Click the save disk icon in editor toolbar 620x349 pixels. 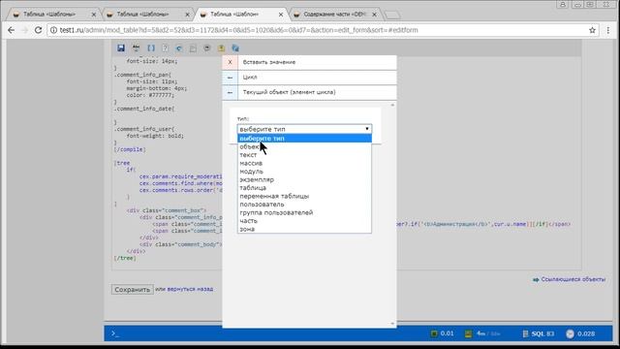pos(121,48)
